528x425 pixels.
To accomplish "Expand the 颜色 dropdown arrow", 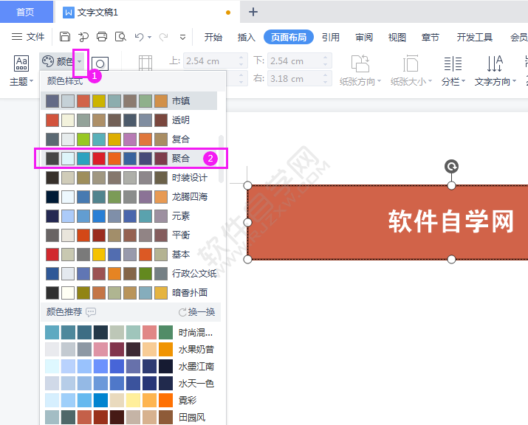I will click(x=80, y=61).
